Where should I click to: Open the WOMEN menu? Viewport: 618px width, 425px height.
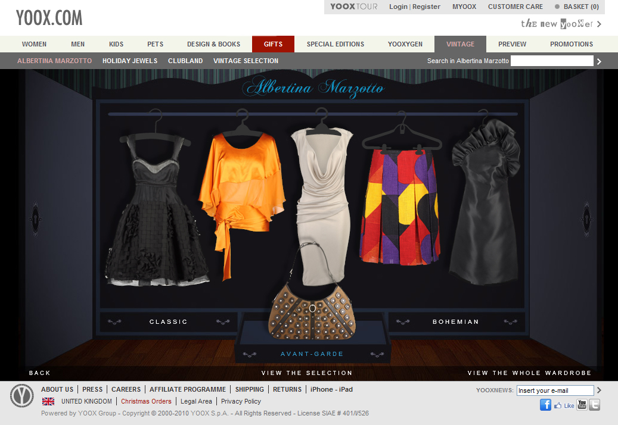pyautogui.click(x=35, y=44)
